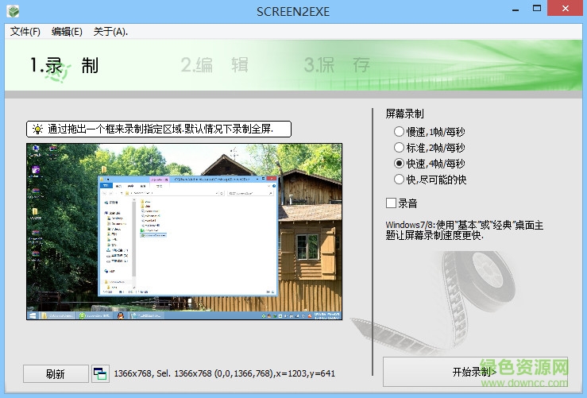Click the lightbulb hint icon
This screenshot has height=398, width=587.
[x=37, y=129]
